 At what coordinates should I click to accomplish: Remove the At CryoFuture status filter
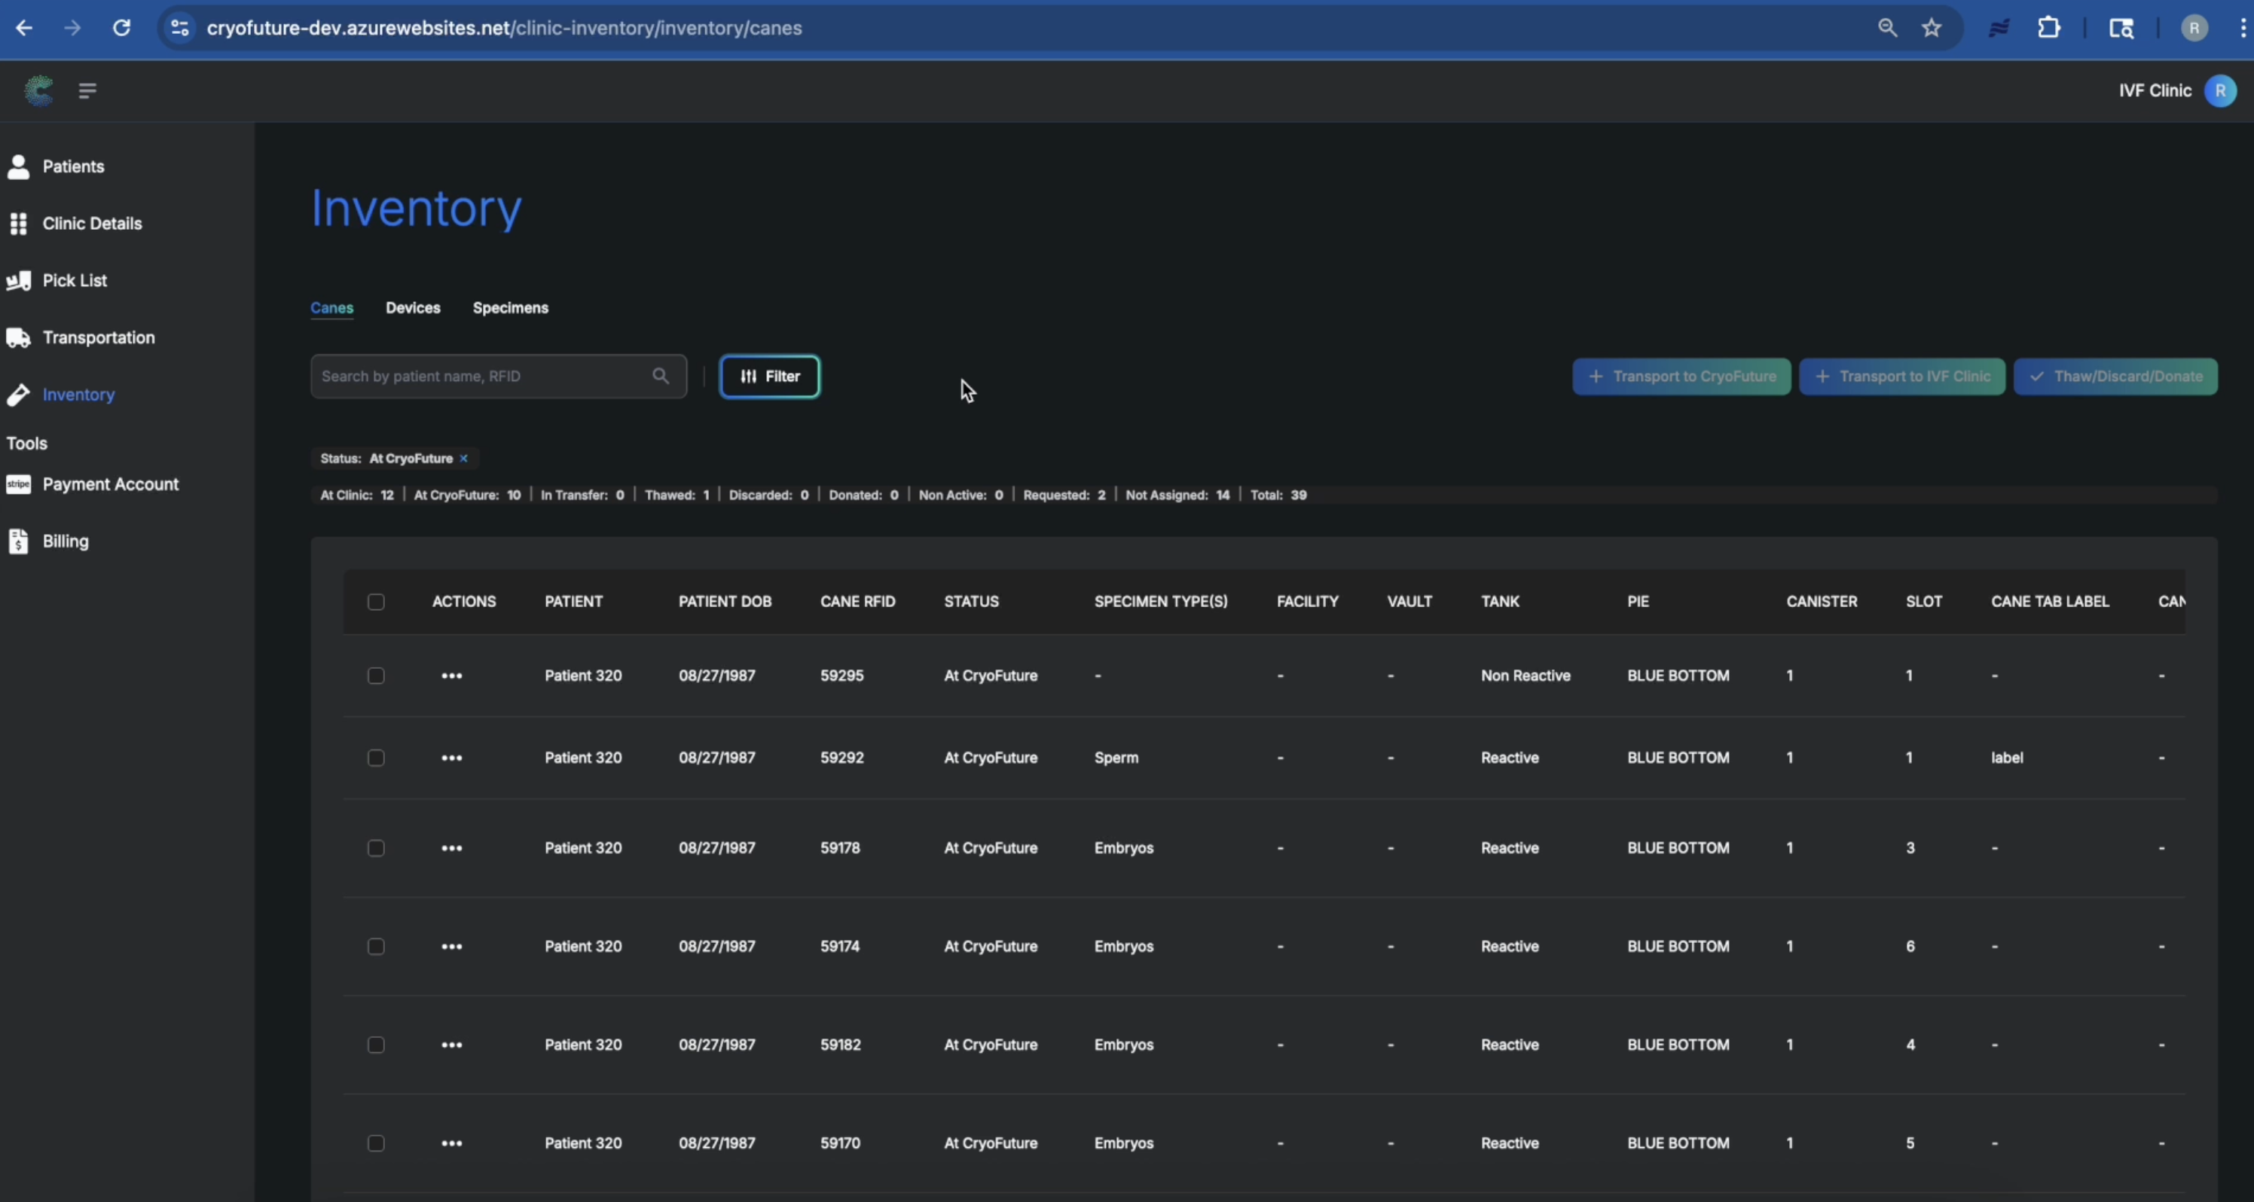[464, 459]
